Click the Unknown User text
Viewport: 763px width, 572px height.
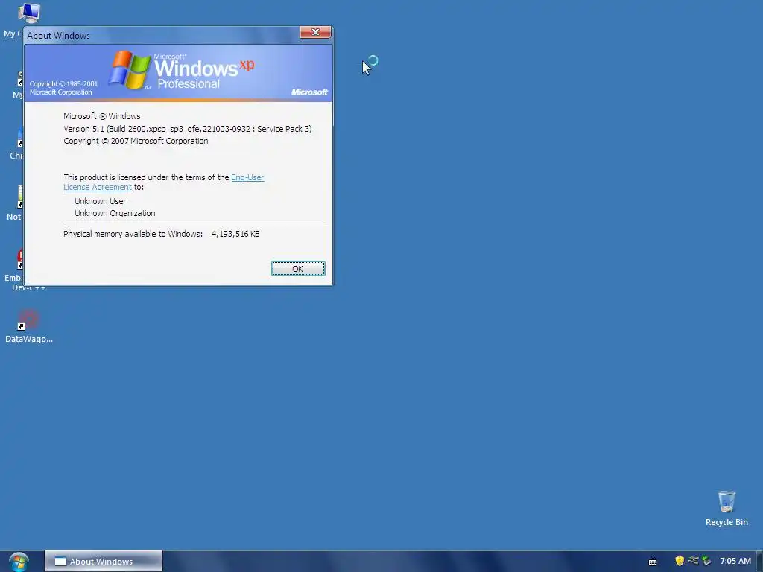pyautogui.click(x=101, y=201)
